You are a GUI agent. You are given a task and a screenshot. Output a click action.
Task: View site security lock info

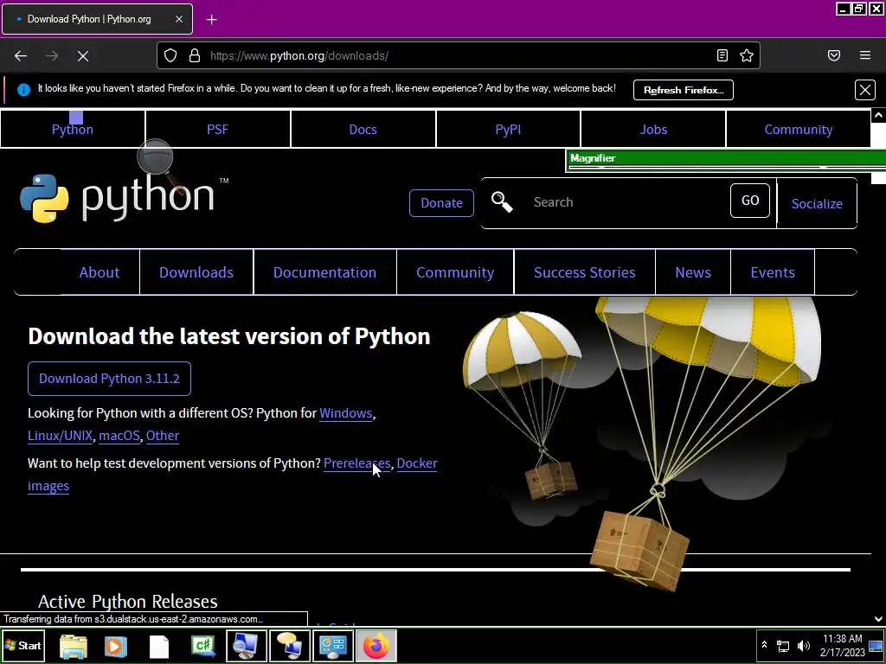pyautogui.click(x=195, y=55)
